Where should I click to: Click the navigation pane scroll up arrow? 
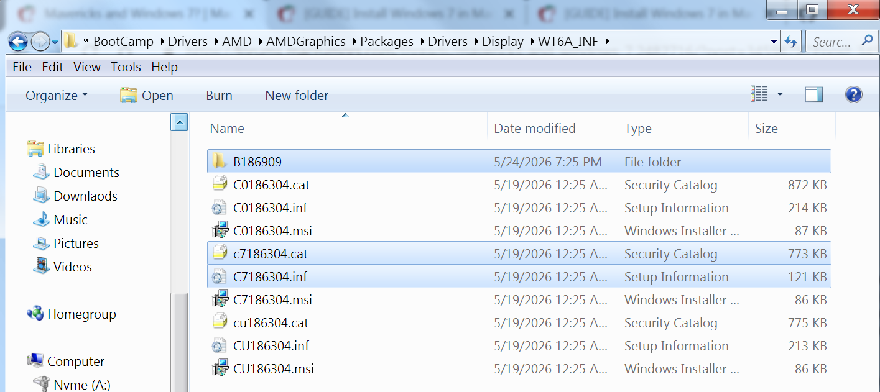[x=179, y=122]
